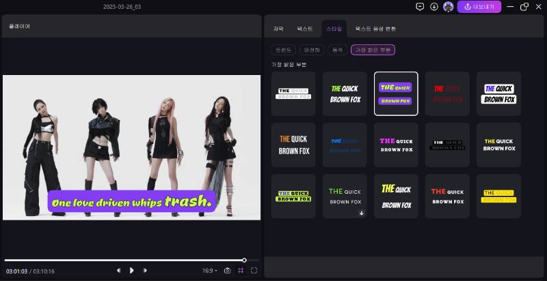Screen dimensions: 547x281
Task: Click the 가장 밝은 부분 section heading
Action: [x=289, y=65]
